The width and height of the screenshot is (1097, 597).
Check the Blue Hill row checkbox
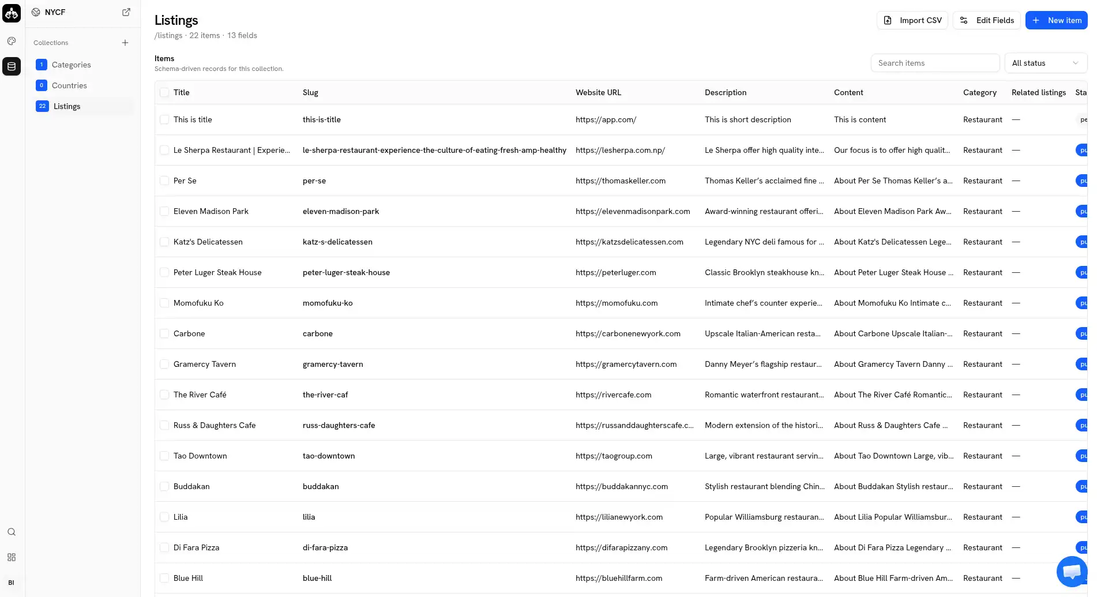164,578
